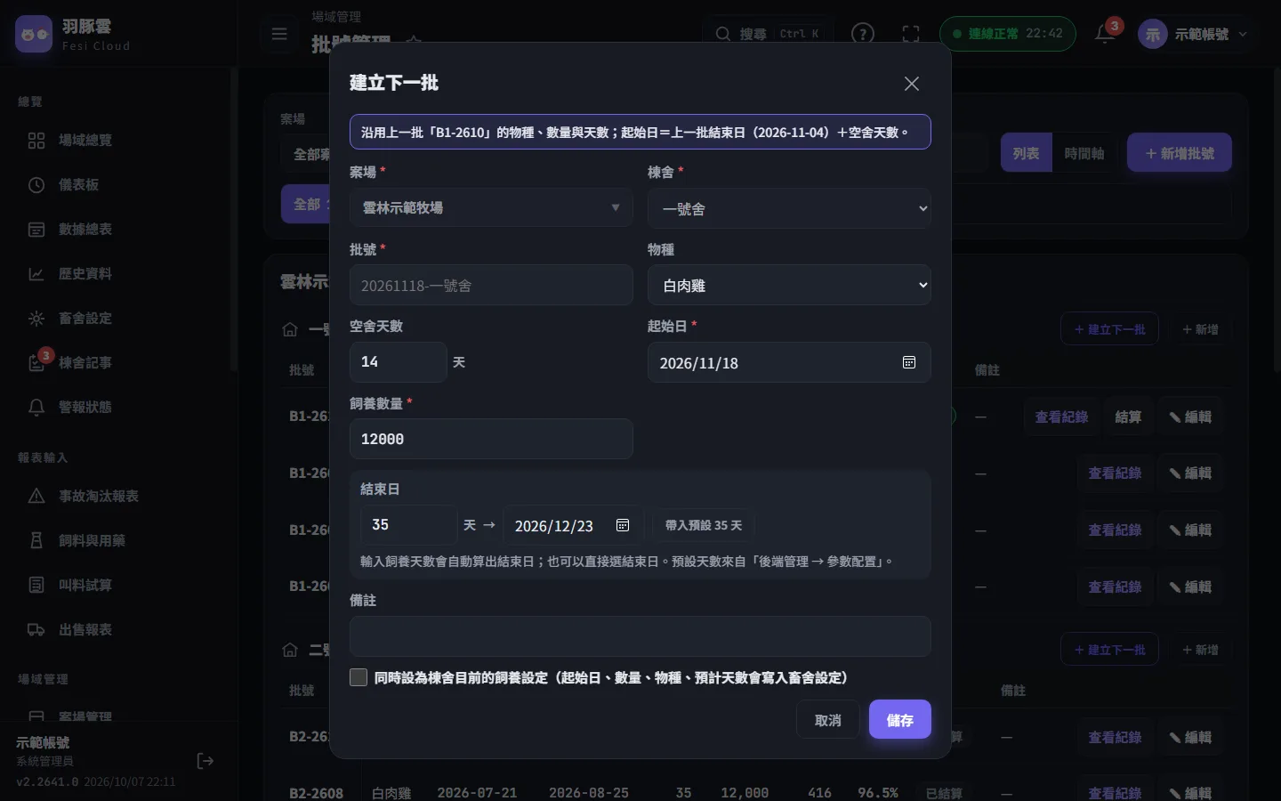The height and width of the screenshot is (801, 1281).
Task: Switch to 列表 view tab
Action: coord(1026,153)
